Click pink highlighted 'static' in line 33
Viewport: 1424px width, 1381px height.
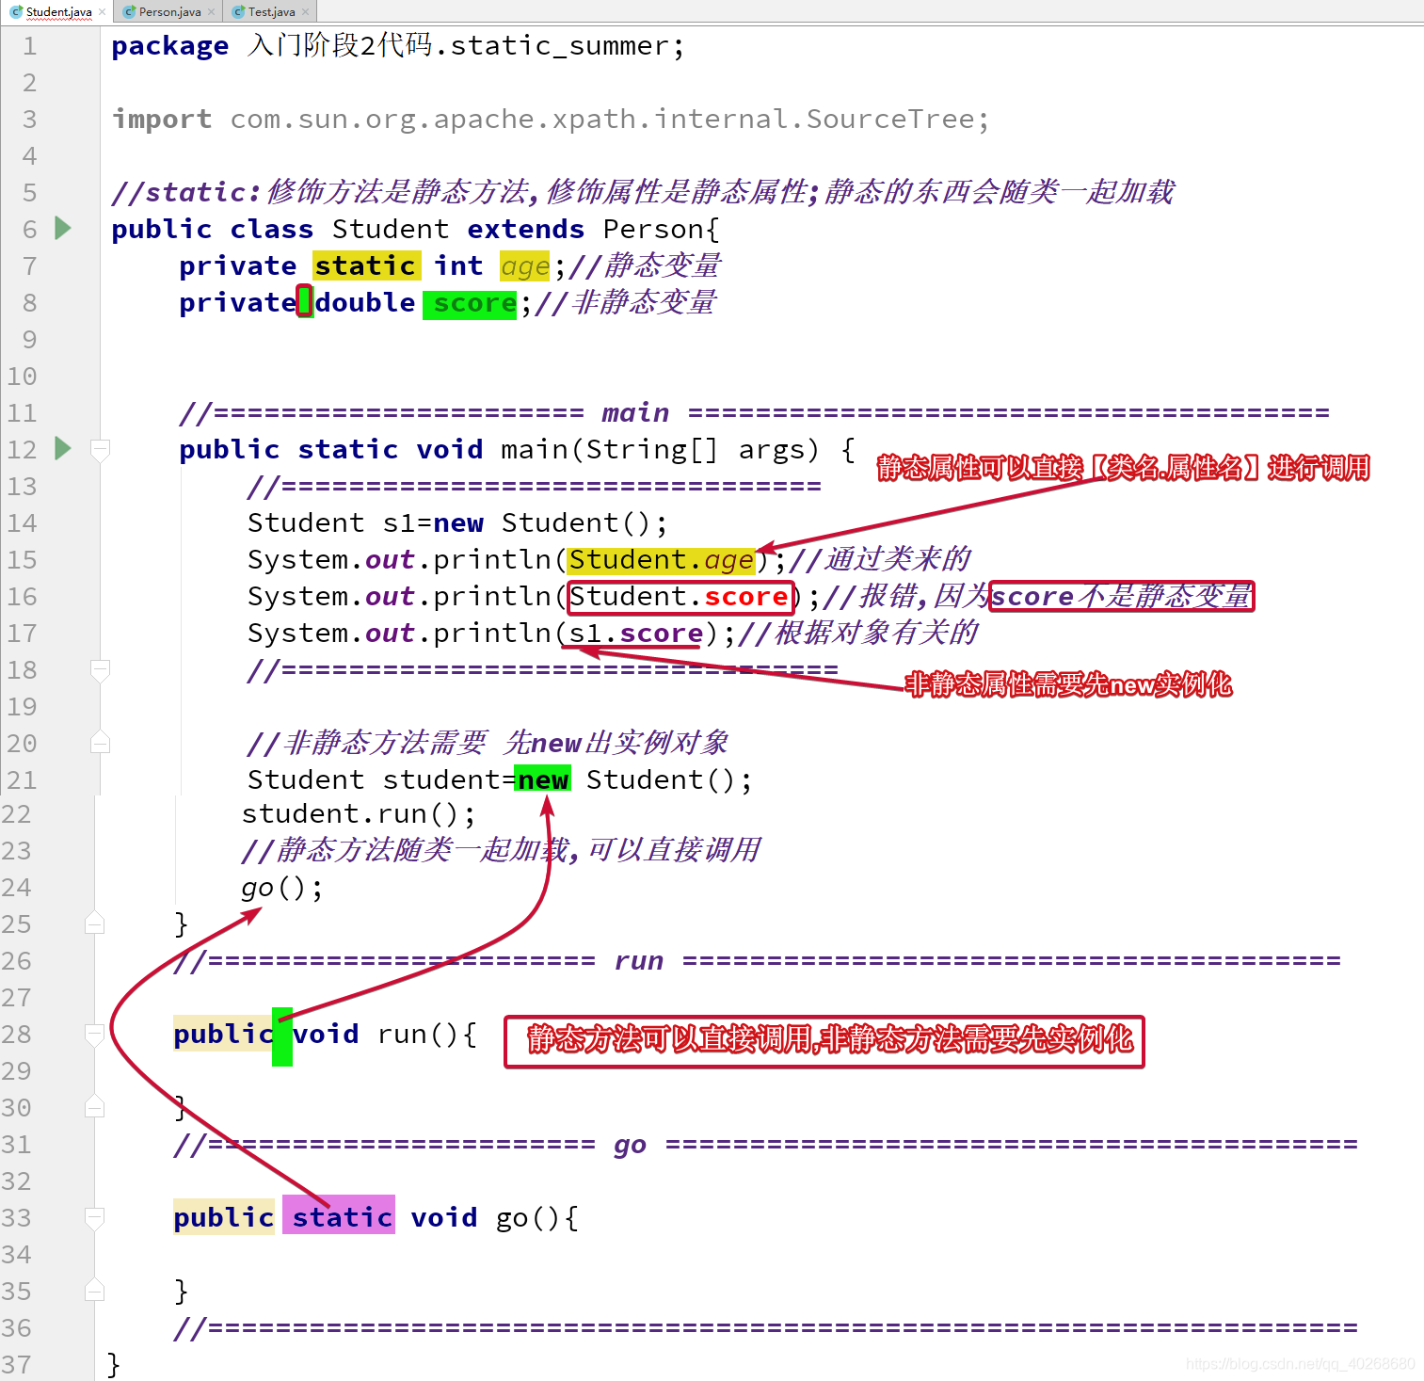click(339, 1216)
